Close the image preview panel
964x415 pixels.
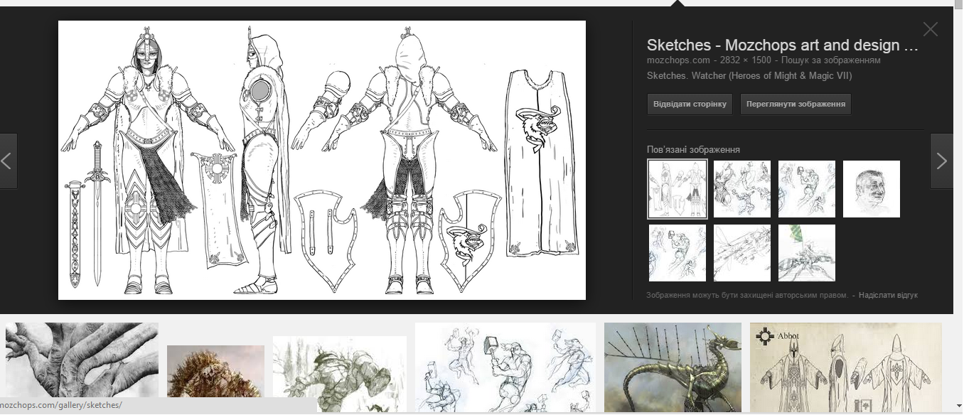930,29
